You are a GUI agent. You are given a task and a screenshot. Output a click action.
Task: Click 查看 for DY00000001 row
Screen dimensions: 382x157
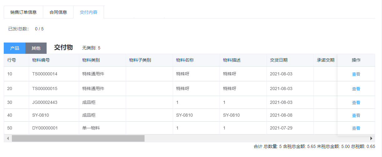tap(356, 128)
